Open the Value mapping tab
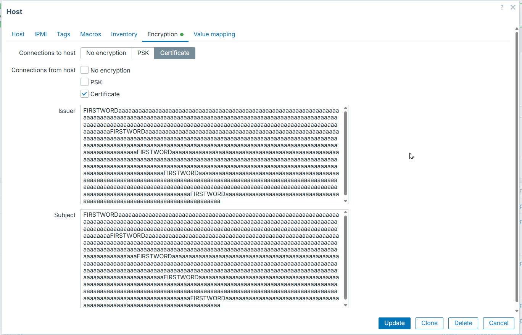Viewport: 522px width, 335px height. [214, 34]
